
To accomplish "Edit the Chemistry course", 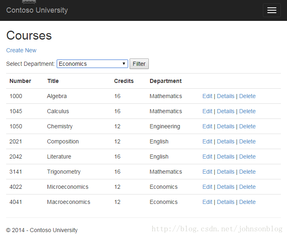I will pyautogui.click(x=207, y=126).
